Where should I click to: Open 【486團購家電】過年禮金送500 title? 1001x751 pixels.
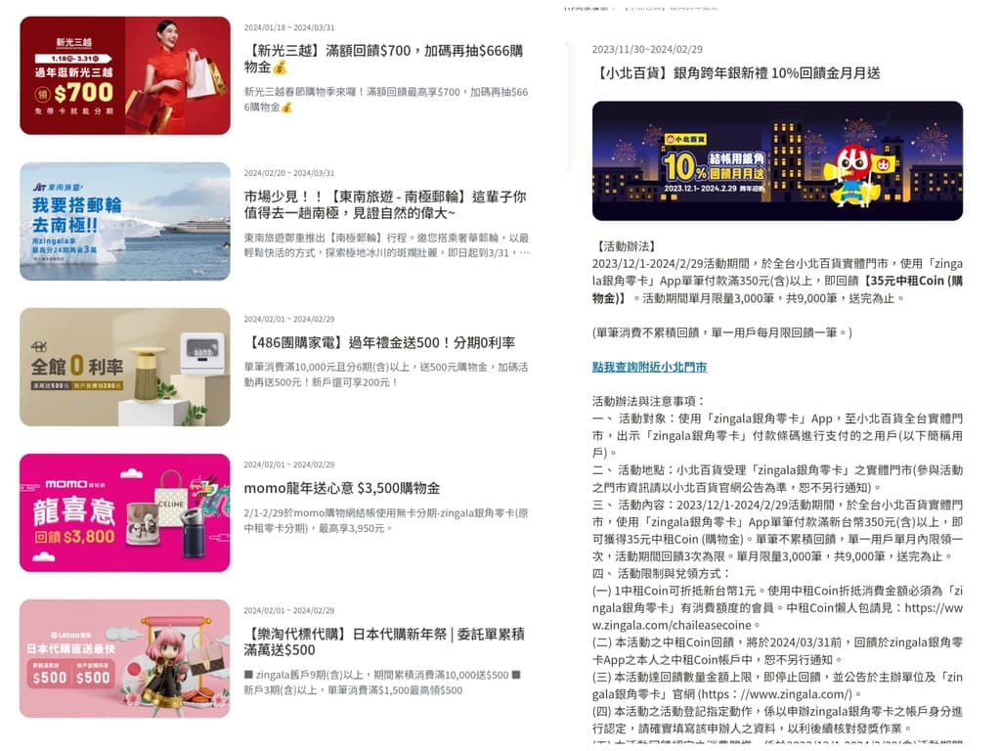pos(380,343)
